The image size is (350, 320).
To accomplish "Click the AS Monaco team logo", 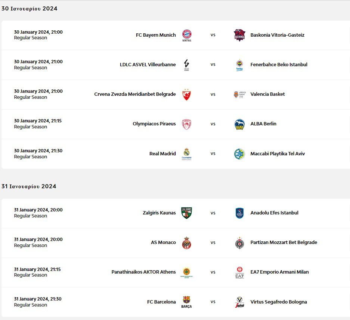I will (186, 243).
